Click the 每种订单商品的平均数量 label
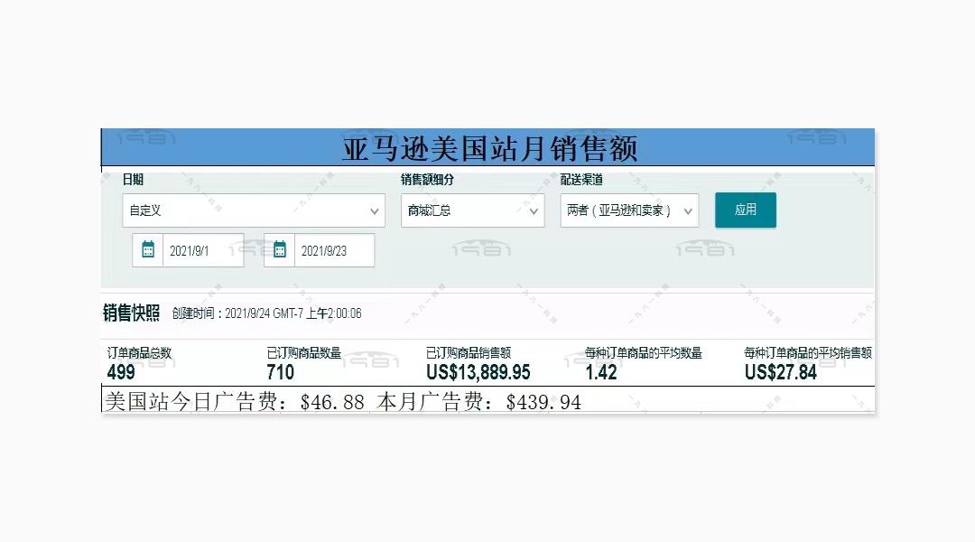 [x=644, y=353]
